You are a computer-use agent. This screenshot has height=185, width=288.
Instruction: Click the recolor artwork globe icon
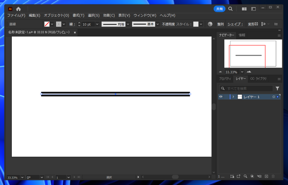click(x=210, y=24)
